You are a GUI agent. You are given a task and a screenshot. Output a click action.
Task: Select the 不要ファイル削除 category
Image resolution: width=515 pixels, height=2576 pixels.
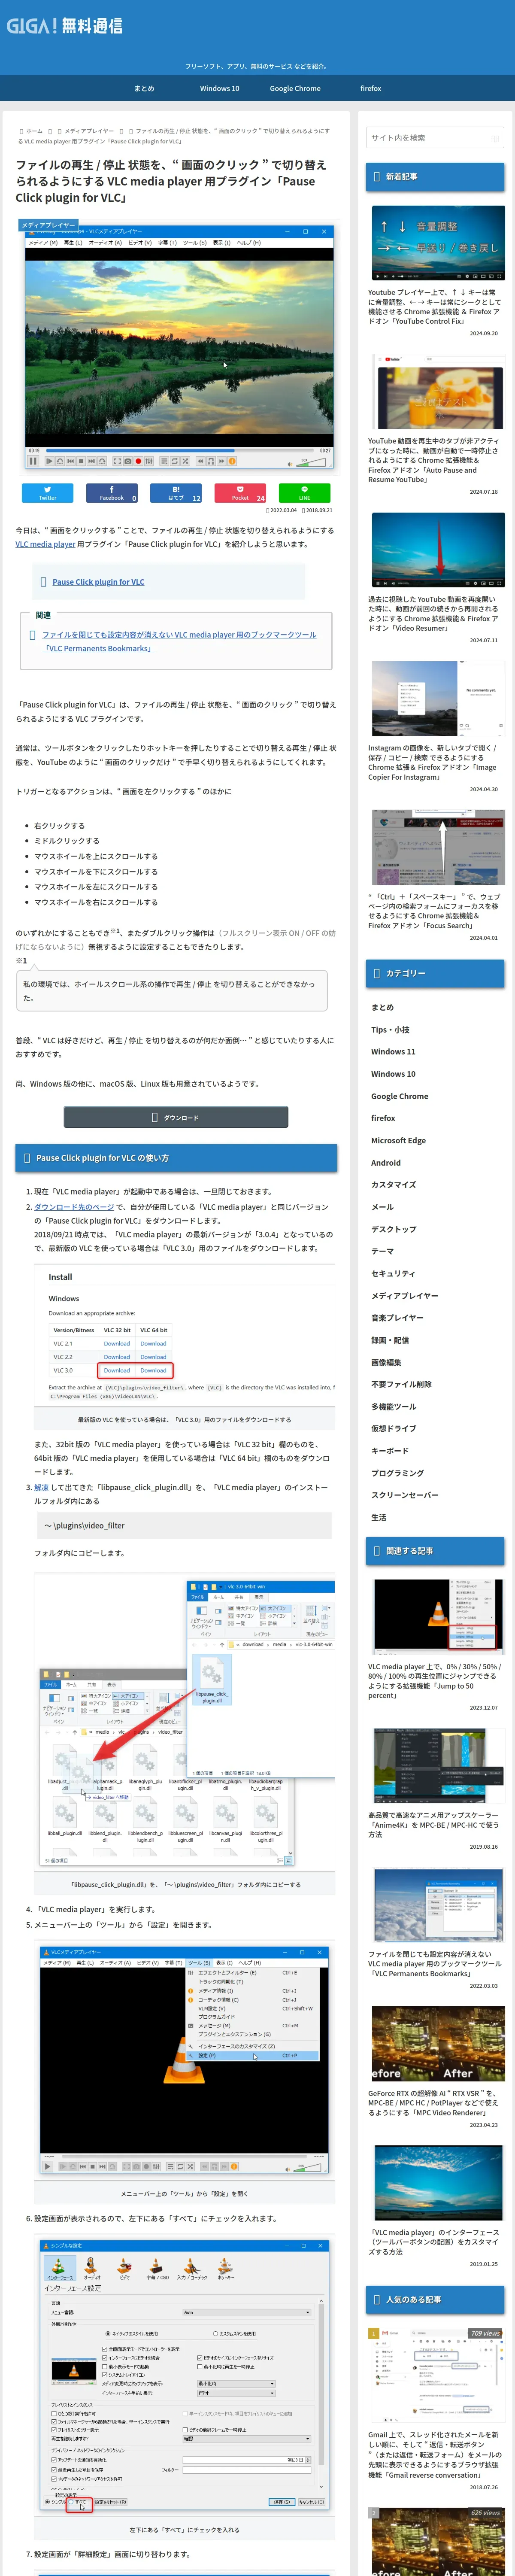point(401,1385)
